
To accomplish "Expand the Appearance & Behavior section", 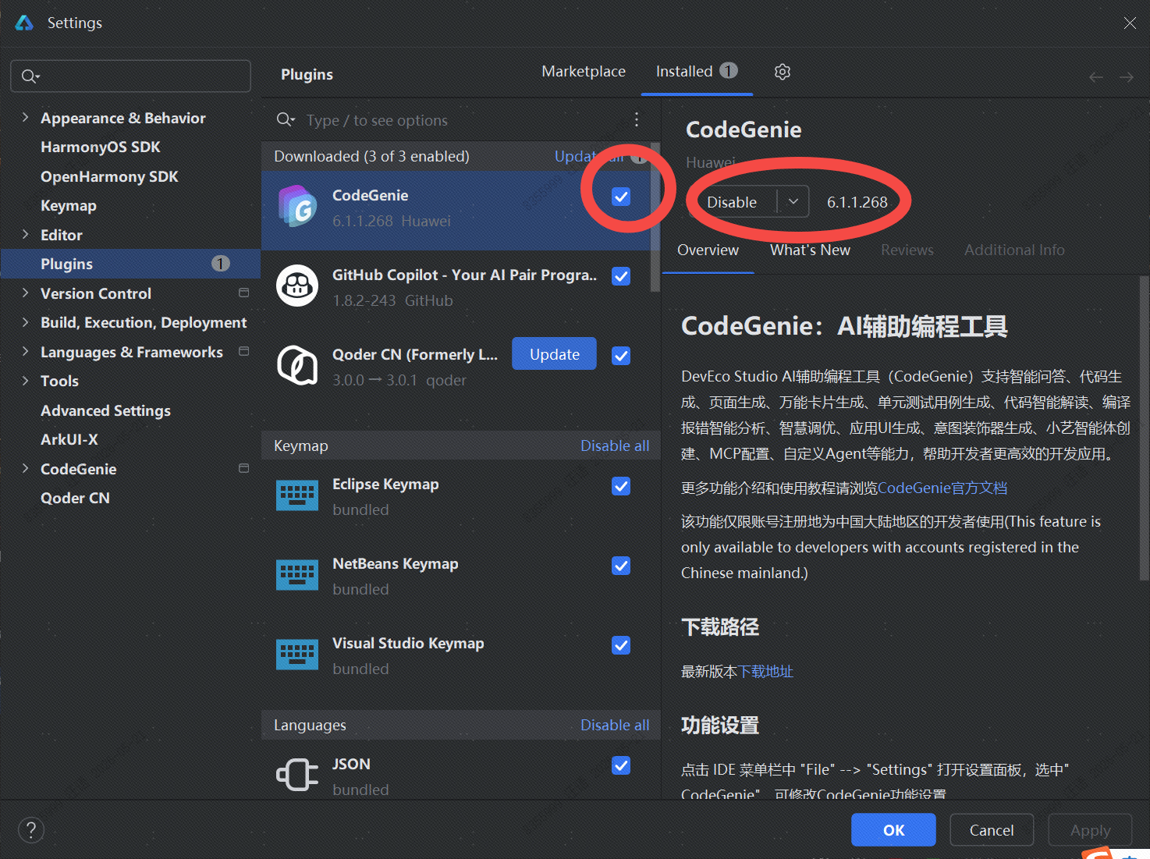I will click(25, 117).
